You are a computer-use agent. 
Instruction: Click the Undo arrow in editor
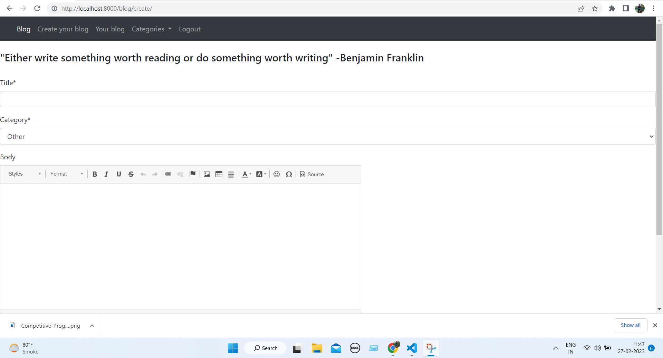coord(143,174)
